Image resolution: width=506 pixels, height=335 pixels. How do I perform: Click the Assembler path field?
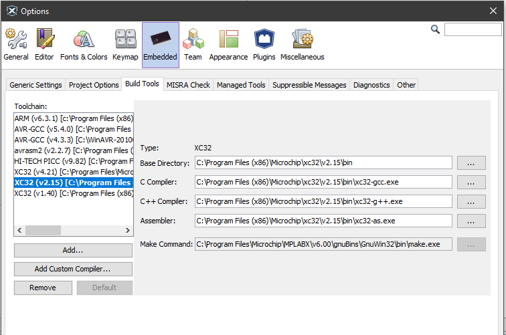pyautogui.click(x=323, y=221)
